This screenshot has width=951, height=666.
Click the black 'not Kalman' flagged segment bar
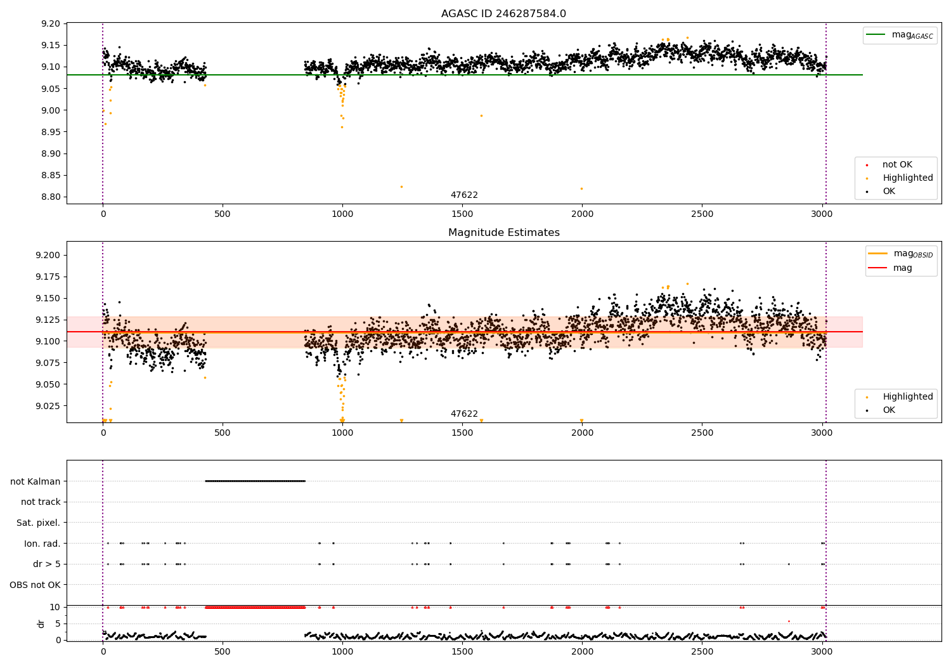[255, 481]
